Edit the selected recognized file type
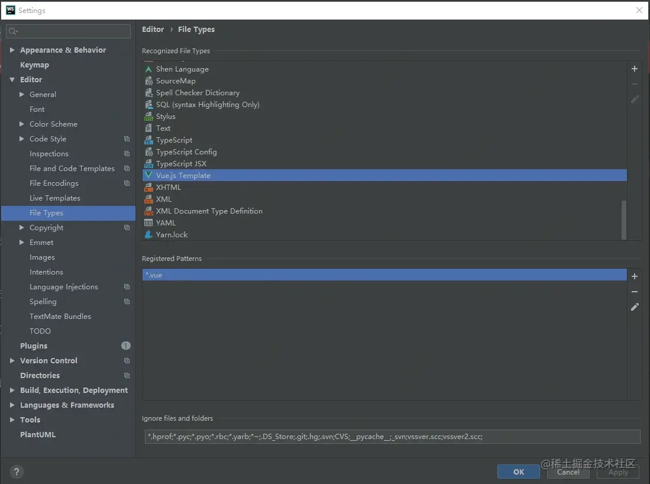Screen dimensions: 650x484 click(x=634, y=99)
